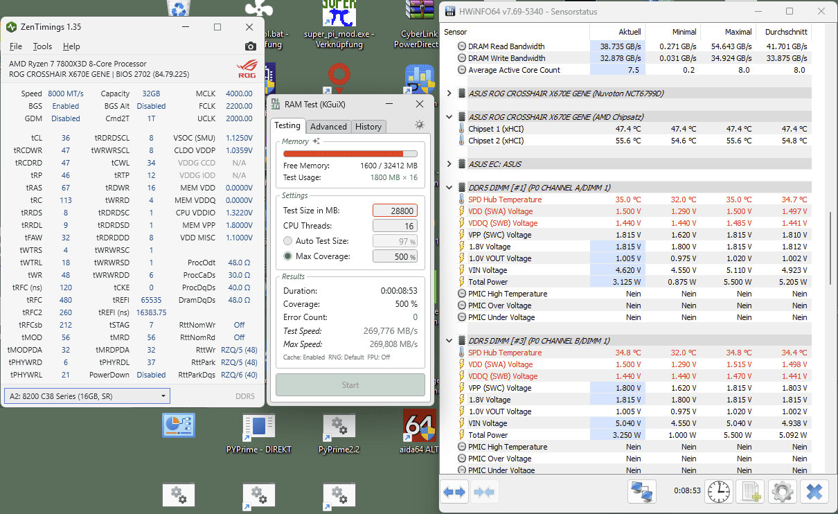Click the Minimal column header
Screen dimensions: 838x514
(672, 32)
